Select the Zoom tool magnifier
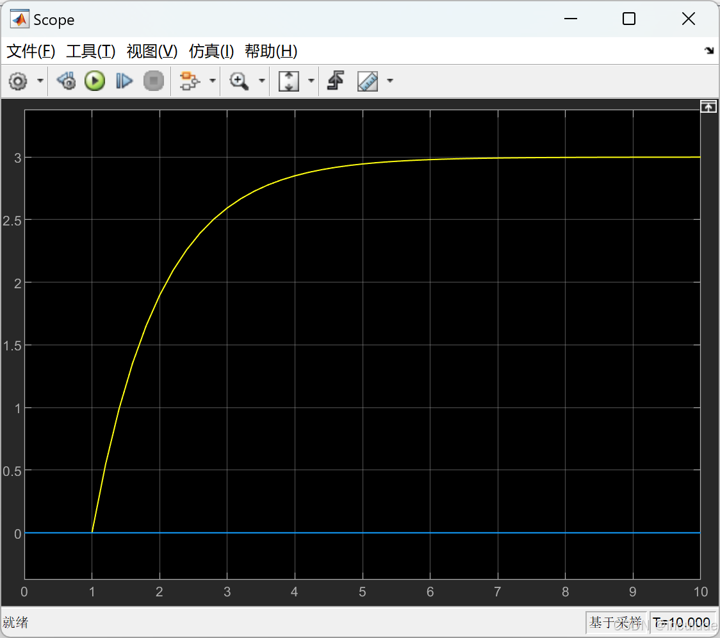 point(239,81)
